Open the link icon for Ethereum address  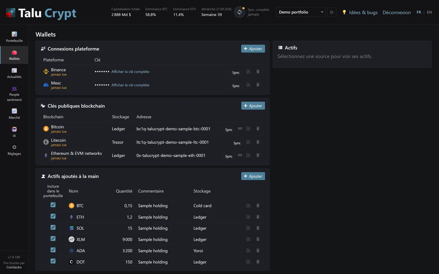pos(240,155)
